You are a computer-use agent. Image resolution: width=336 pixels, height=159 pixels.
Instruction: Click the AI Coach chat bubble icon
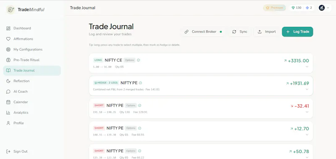pos(8,92)
